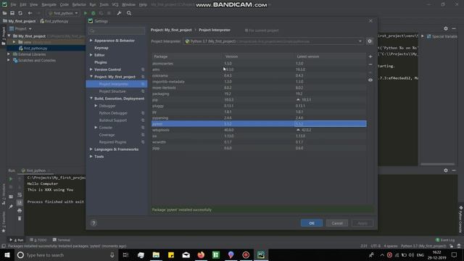
Task: Click the Latest version column header
Action: [331, 57]
